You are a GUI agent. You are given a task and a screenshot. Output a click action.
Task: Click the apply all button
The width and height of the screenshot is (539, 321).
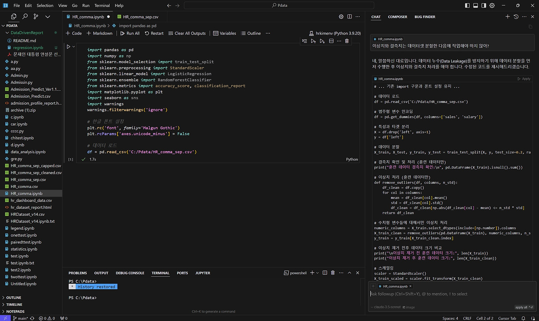521,307
